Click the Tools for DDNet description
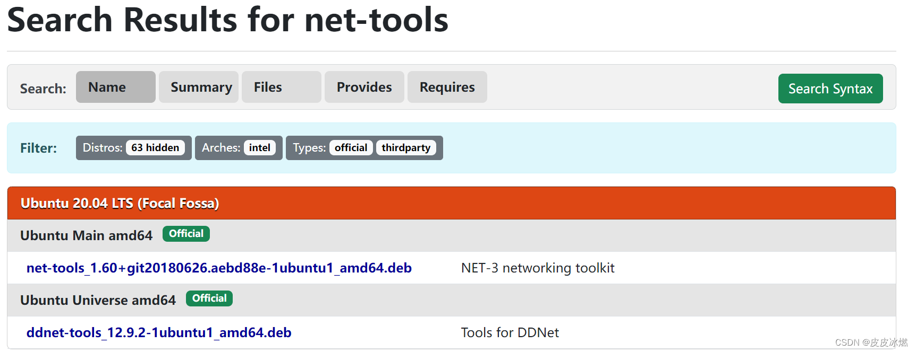916x352 pixels. point(510,332)
